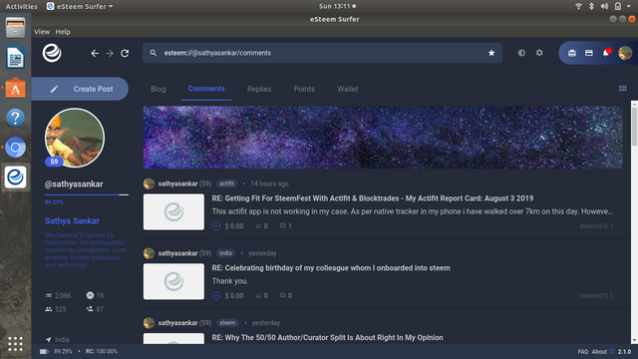Click the battery icon in status bar
The width and height of the screenshot is (638, 359).
pos(44,351)
